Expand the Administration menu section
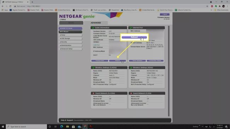The image size is (230, 129). click(x=70, y=45)
